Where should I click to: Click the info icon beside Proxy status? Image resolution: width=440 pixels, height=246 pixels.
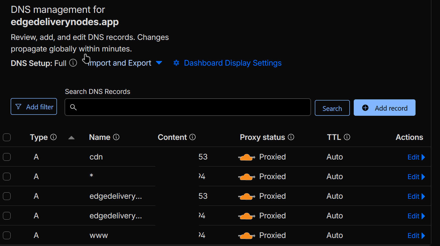291,137
